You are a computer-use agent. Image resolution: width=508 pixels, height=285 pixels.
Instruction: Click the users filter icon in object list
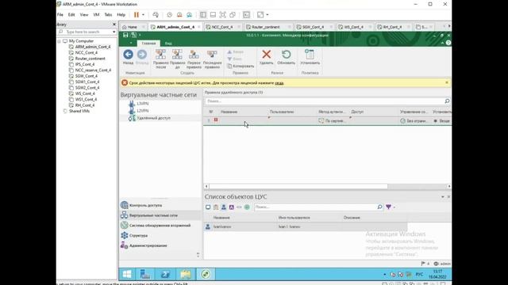pos(224,207)
